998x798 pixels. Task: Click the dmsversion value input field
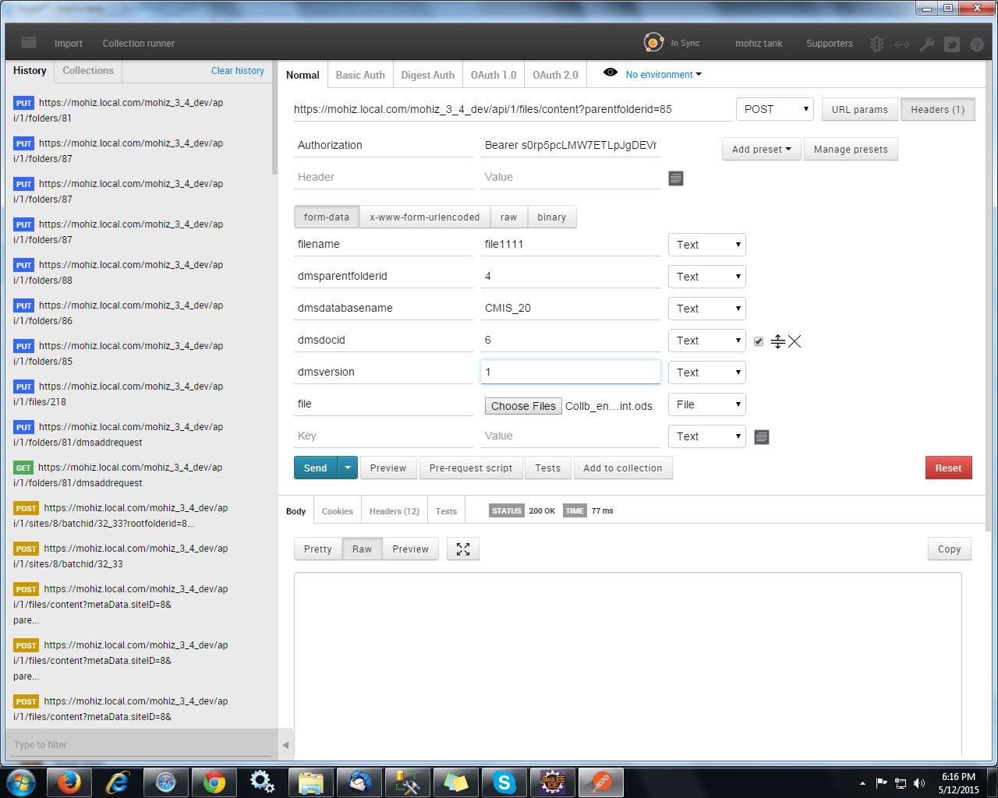pyautogui.click(x=570, y=372)
